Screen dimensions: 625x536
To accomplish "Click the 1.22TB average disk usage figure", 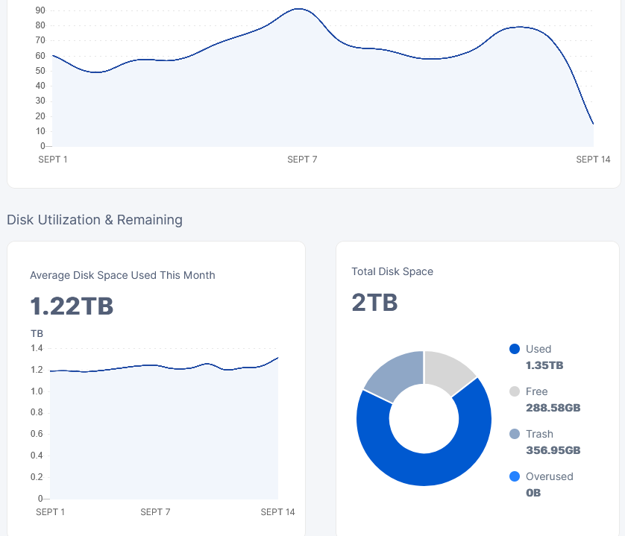I will [x=72, y=306].
